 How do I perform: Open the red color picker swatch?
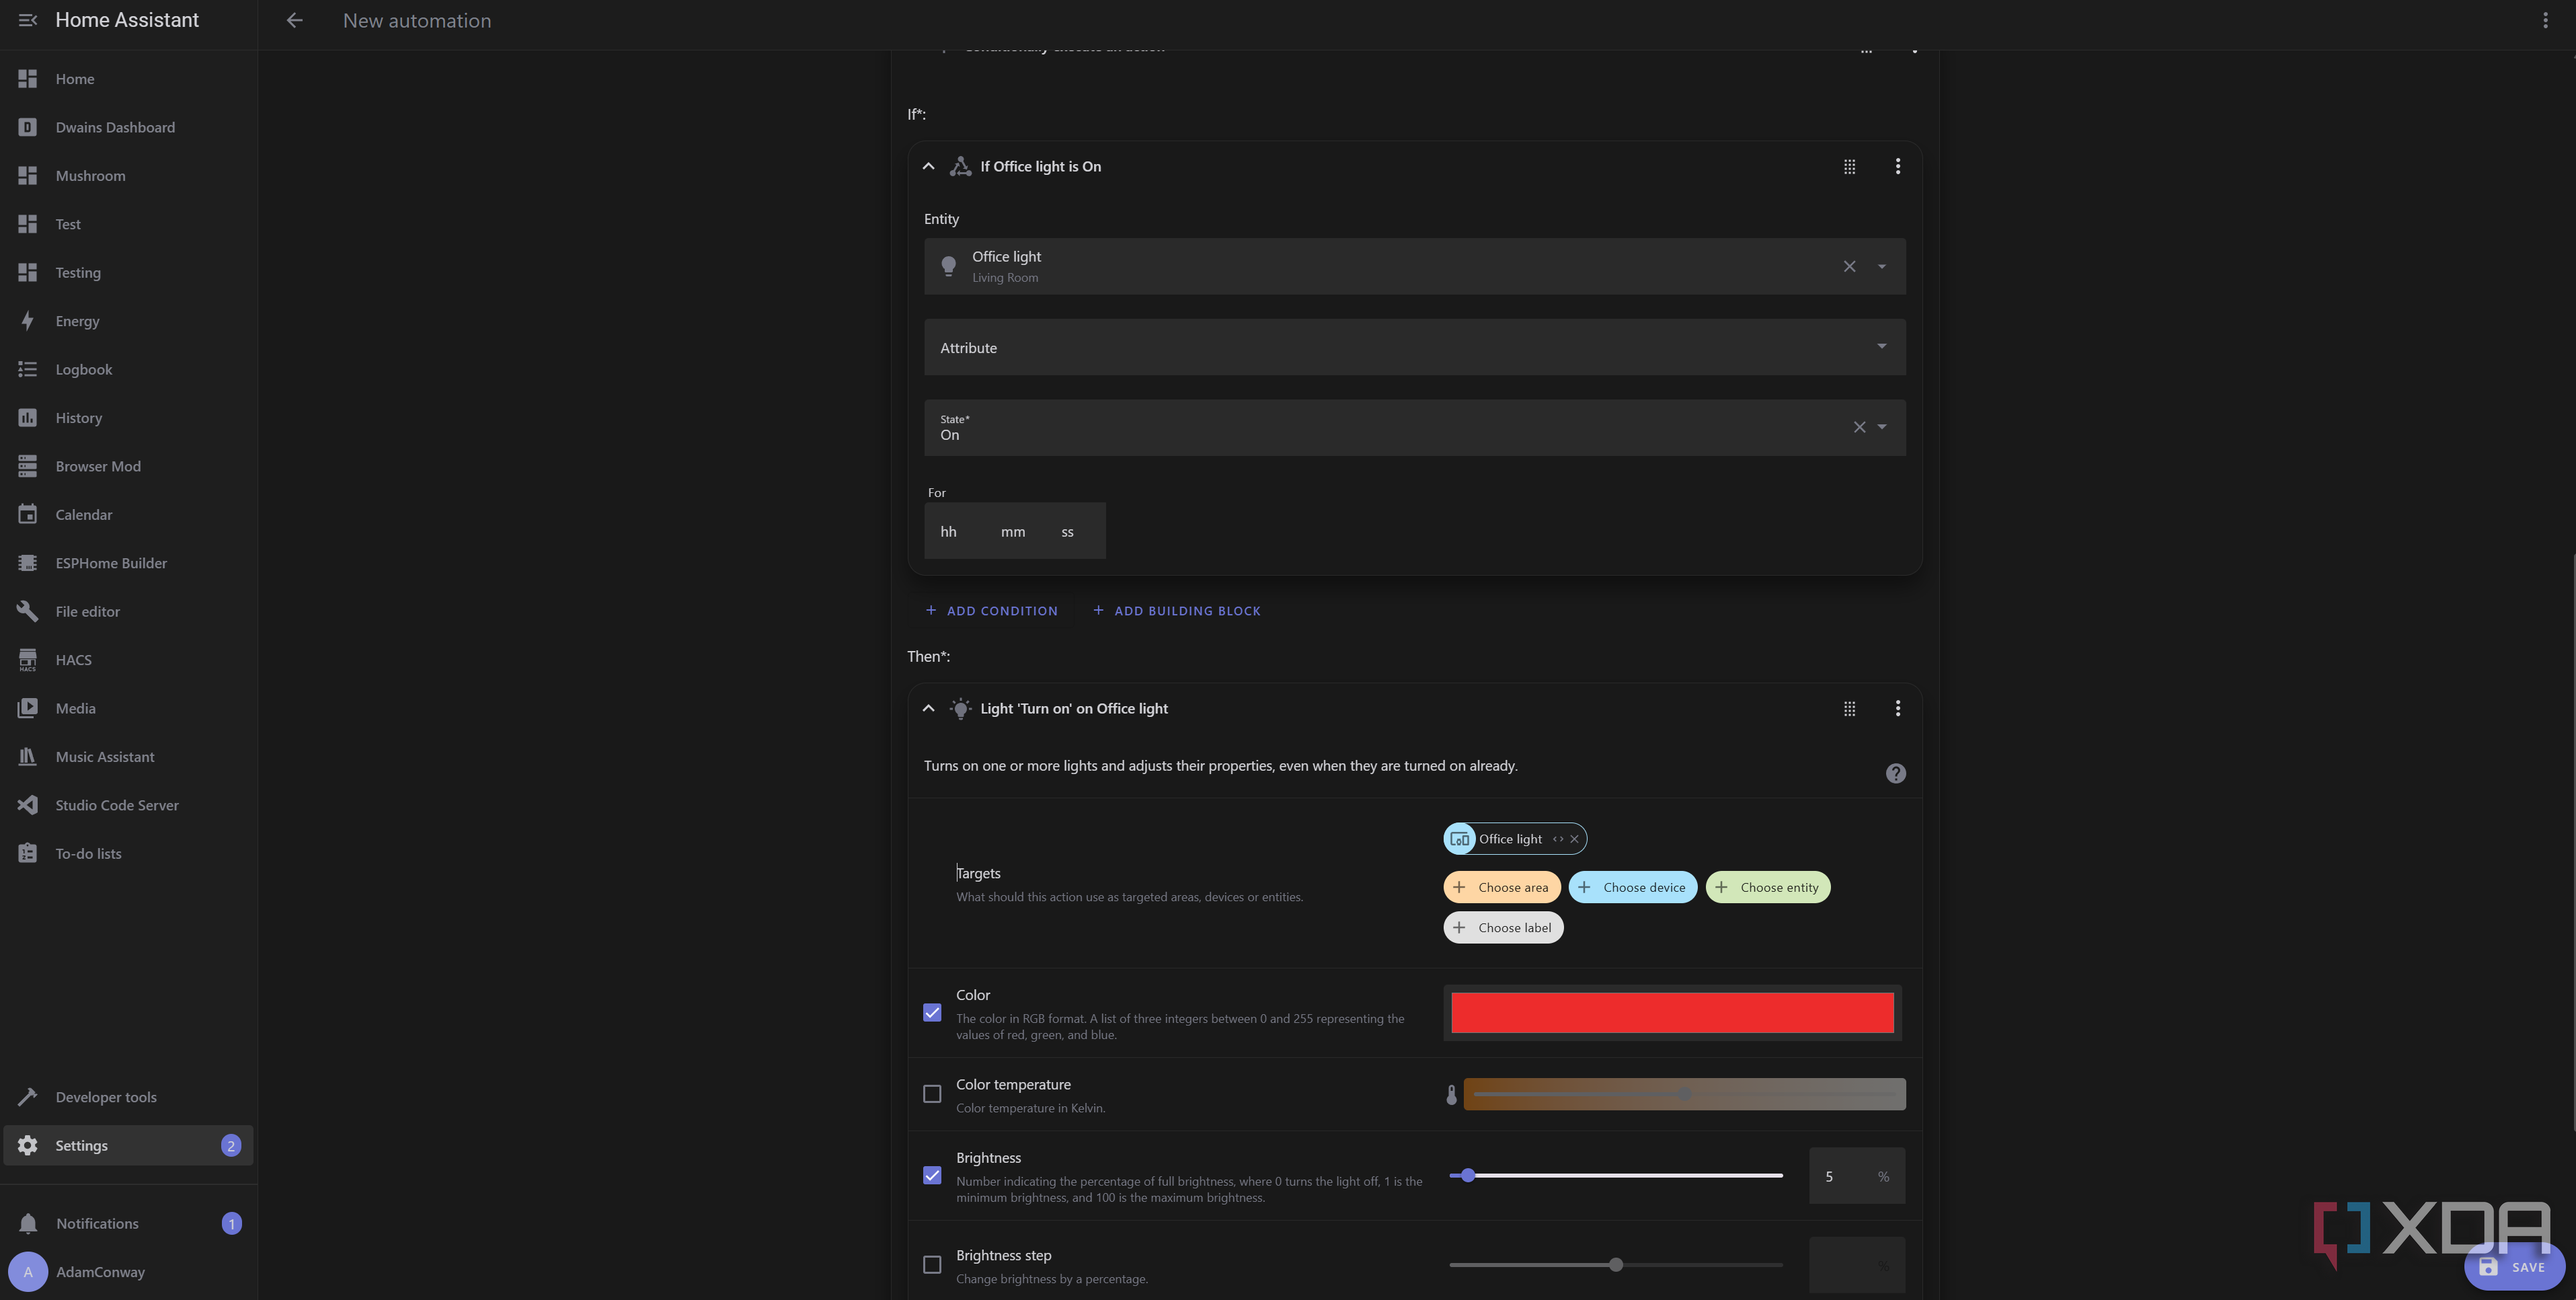pos(1672,1013)
